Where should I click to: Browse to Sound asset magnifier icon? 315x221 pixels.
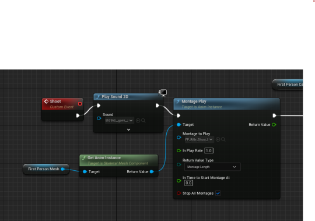point(143,121)
